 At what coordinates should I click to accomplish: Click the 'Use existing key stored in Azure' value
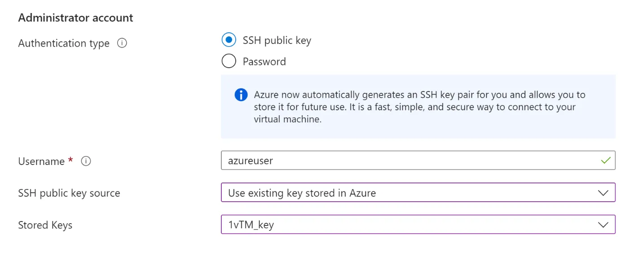[x=302, y=193]
